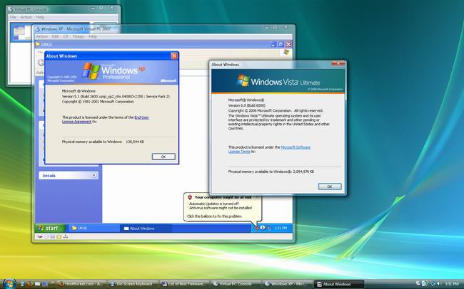This screenshot has width=464, height=289.
Task: Click the CD drive icon in Virtual PC status bar
Action: pos(46,236)
